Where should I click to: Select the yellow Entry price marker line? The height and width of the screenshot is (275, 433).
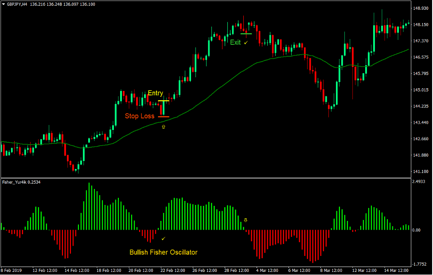(164, 101)
